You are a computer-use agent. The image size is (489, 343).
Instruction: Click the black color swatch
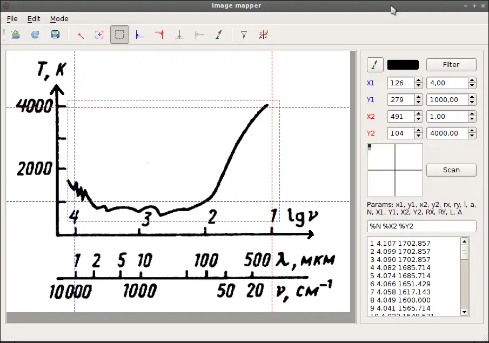[x=403, y=65]
